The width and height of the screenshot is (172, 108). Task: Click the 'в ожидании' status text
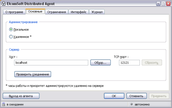[x=15, y=104]
